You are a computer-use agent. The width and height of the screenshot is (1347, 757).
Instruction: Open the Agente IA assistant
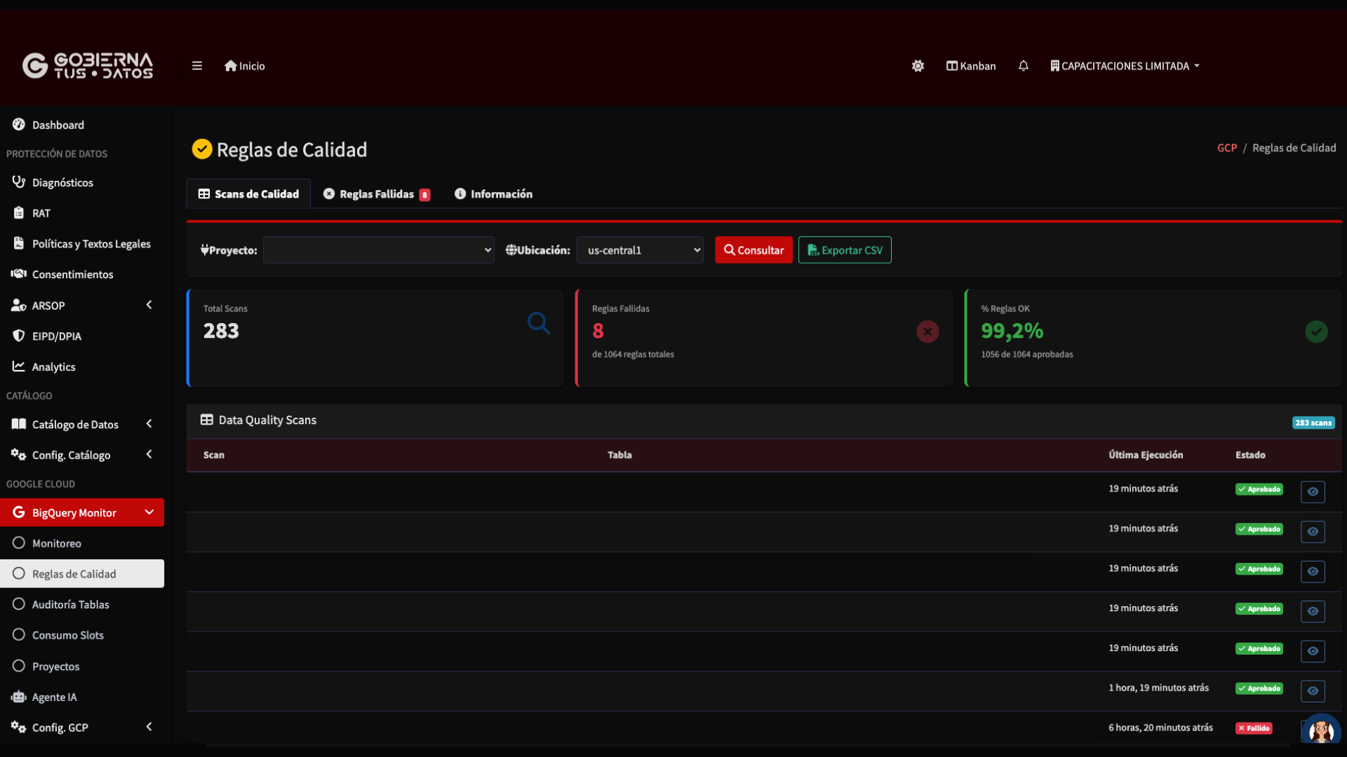tap(55, 697)
